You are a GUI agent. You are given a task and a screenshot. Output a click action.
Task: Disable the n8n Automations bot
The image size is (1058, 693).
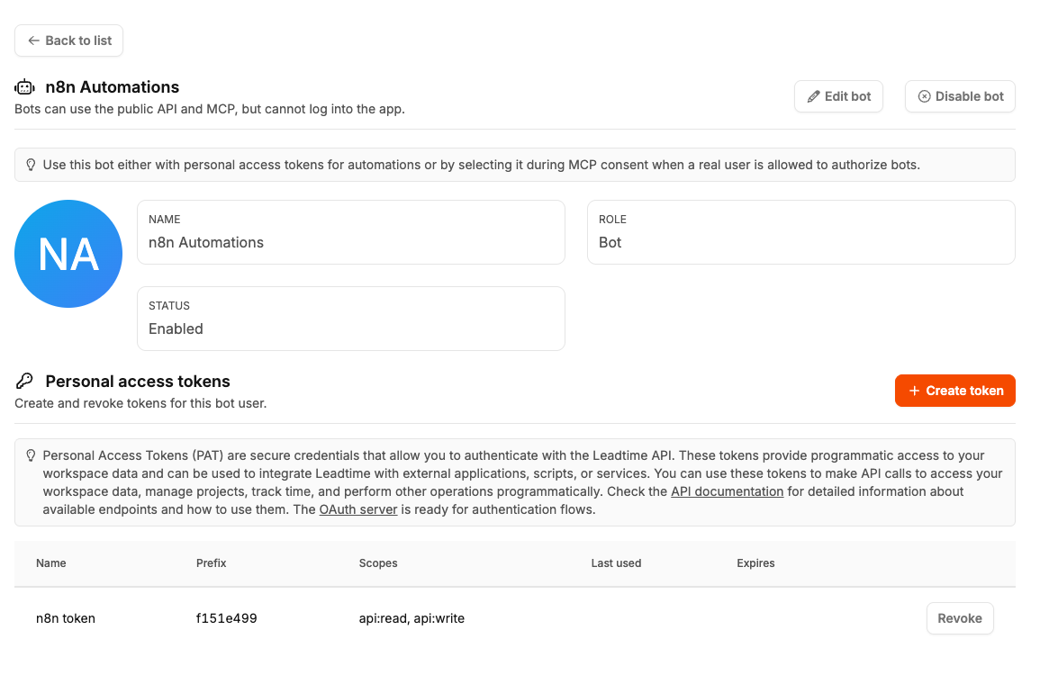click(960, 96)
